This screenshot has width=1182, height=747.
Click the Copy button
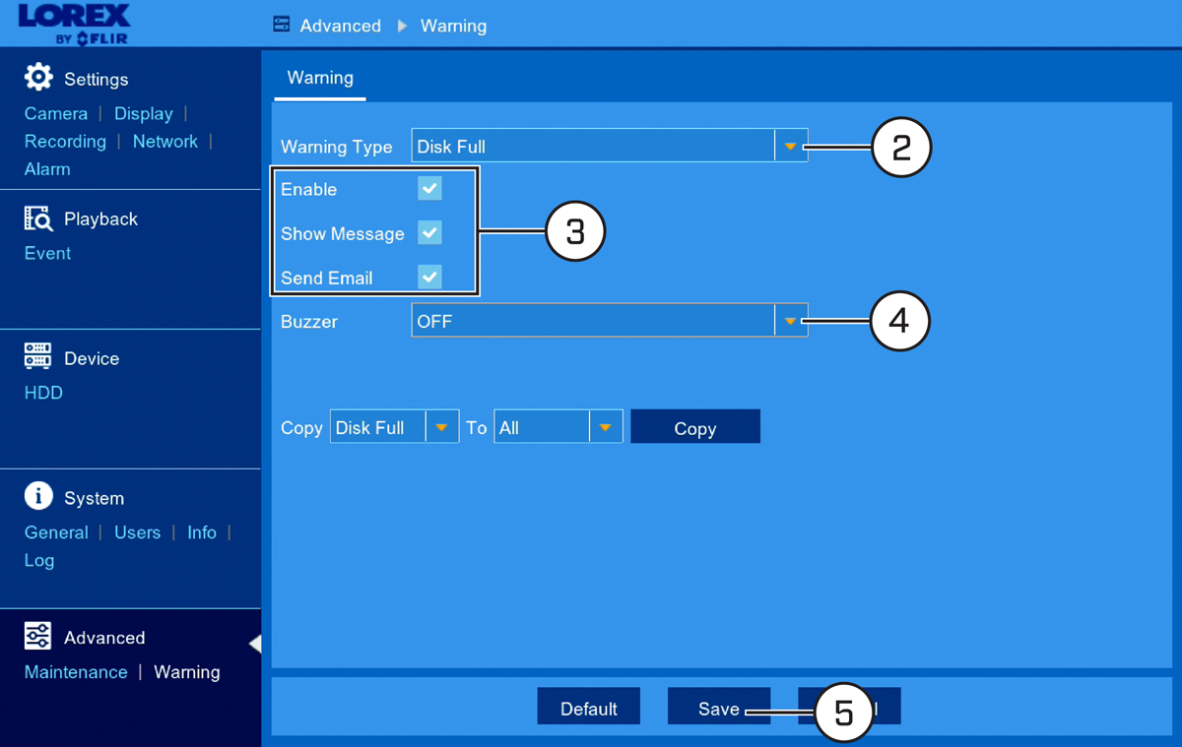695,428
